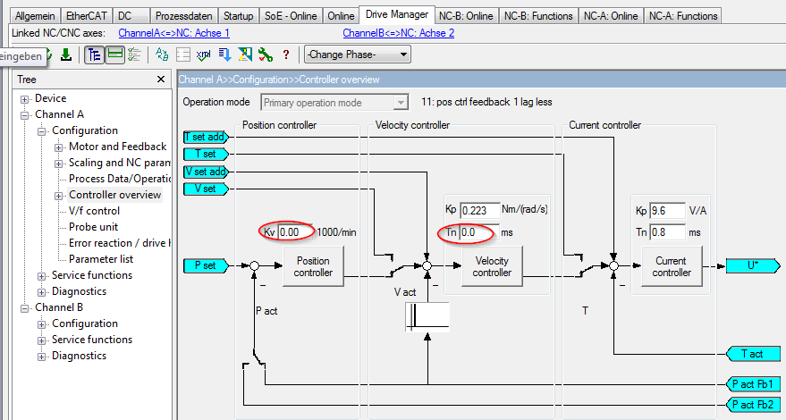786x420 pixels.
Task: Toggle the tree view toolbar icon
Action: 94,55
